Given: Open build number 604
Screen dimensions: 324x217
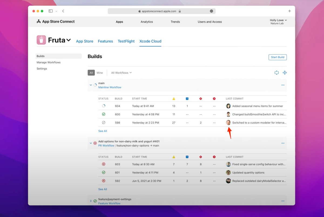Looking at the screenshot, I should click(x=117, y=106).
